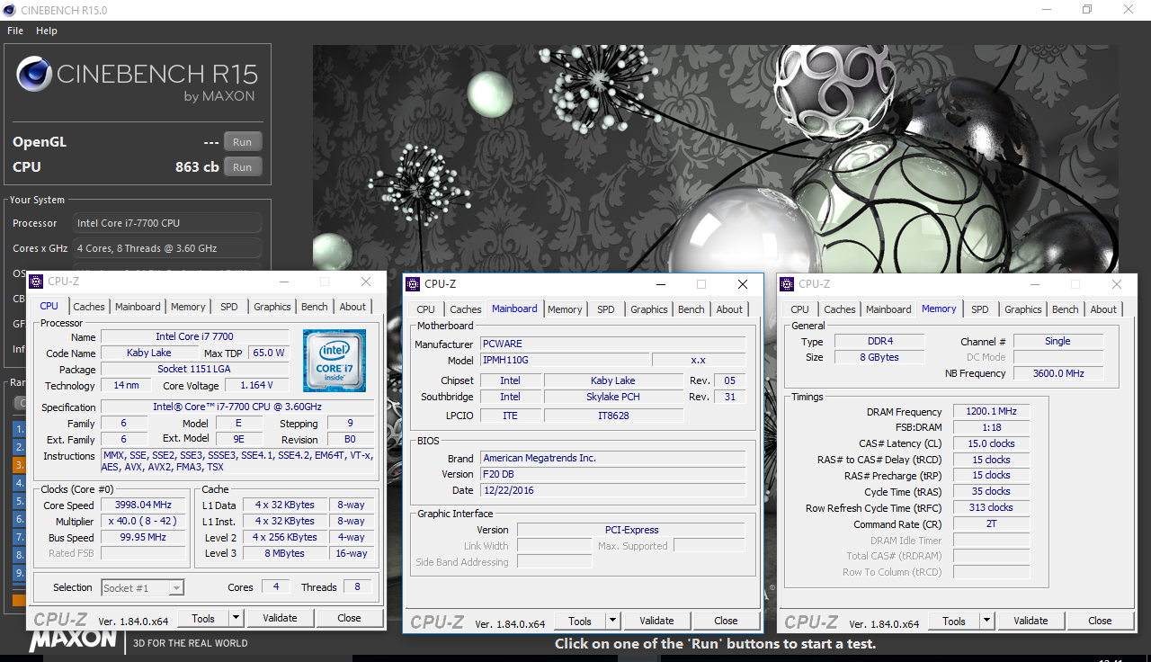Click the Cinebench app icon in title bar

(10, 10)
